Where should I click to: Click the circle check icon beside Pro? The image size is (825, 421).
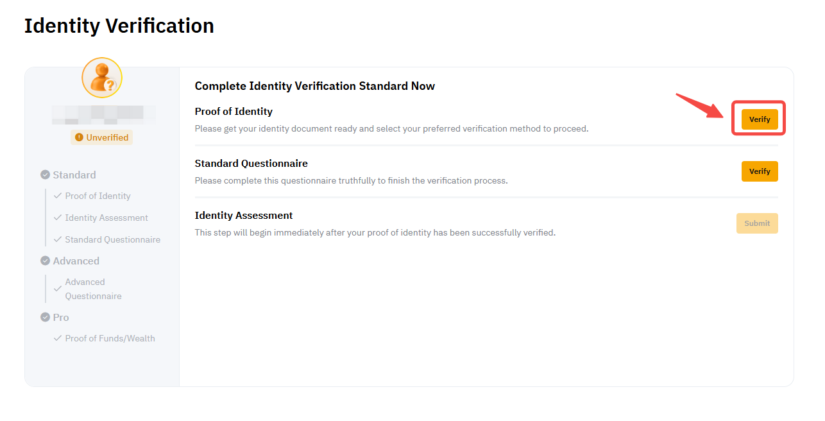[46, 317]
